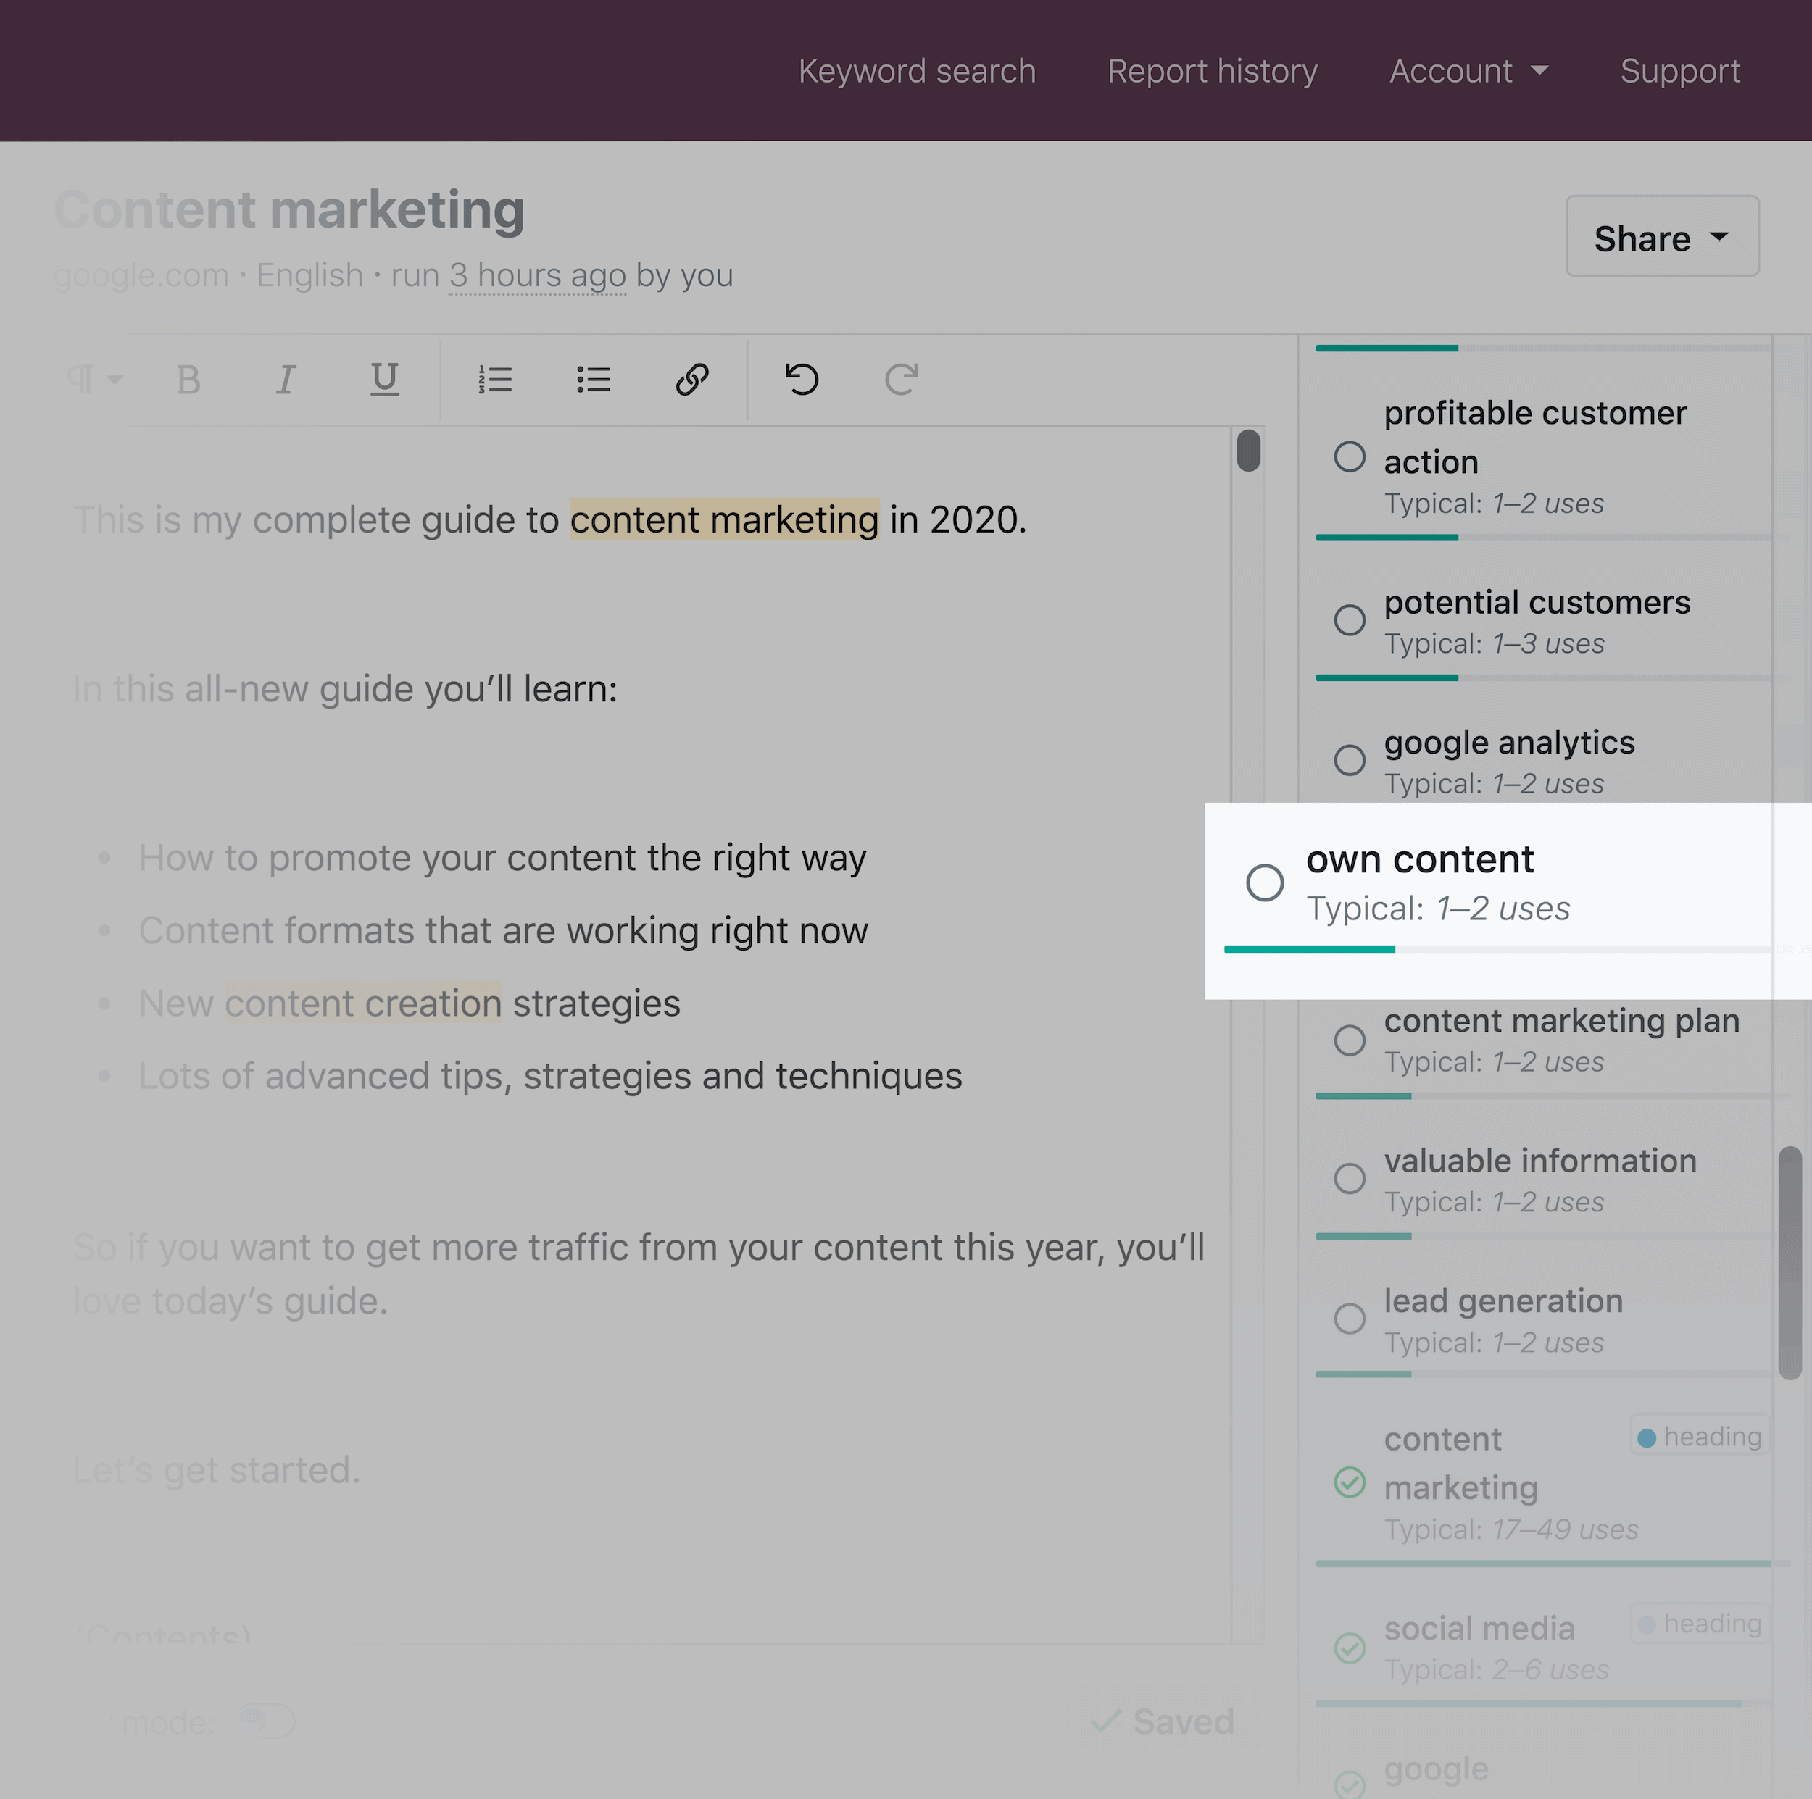The height and width of the screenshot is (1799, 1812).
Task: Click the 'own content' term label
Action: 1420,860
